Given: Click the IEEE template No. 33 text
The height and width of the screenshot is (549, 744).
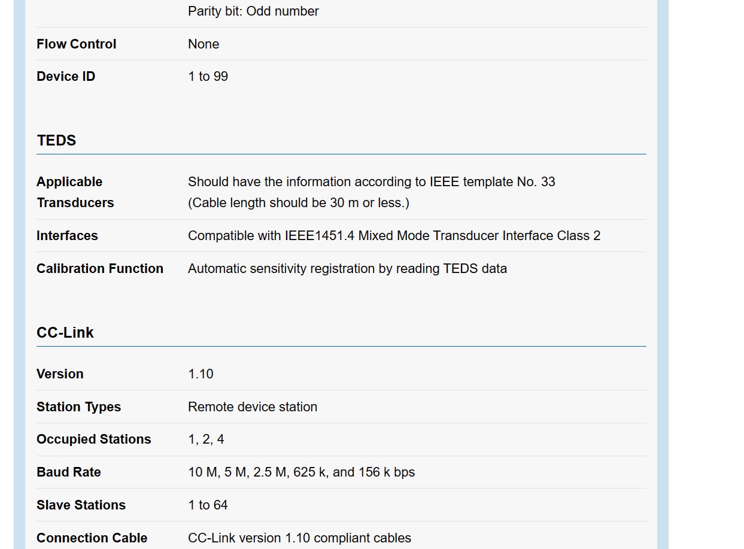Looking at the screenshot, I should coord(371,182).
